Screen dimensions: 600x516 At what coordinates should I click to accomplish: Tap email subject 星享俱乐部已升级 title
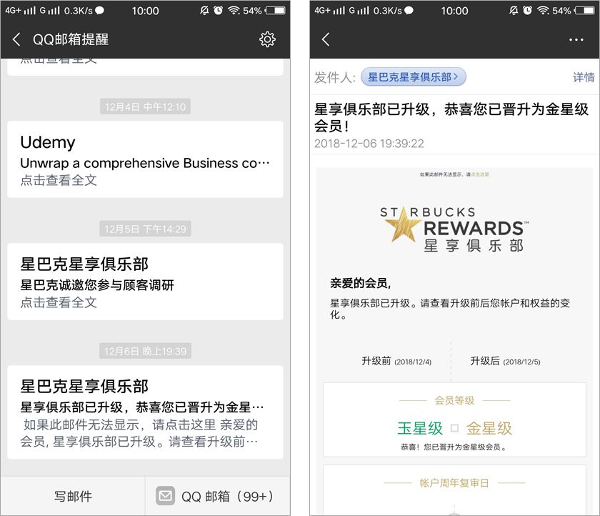point(451,117)
